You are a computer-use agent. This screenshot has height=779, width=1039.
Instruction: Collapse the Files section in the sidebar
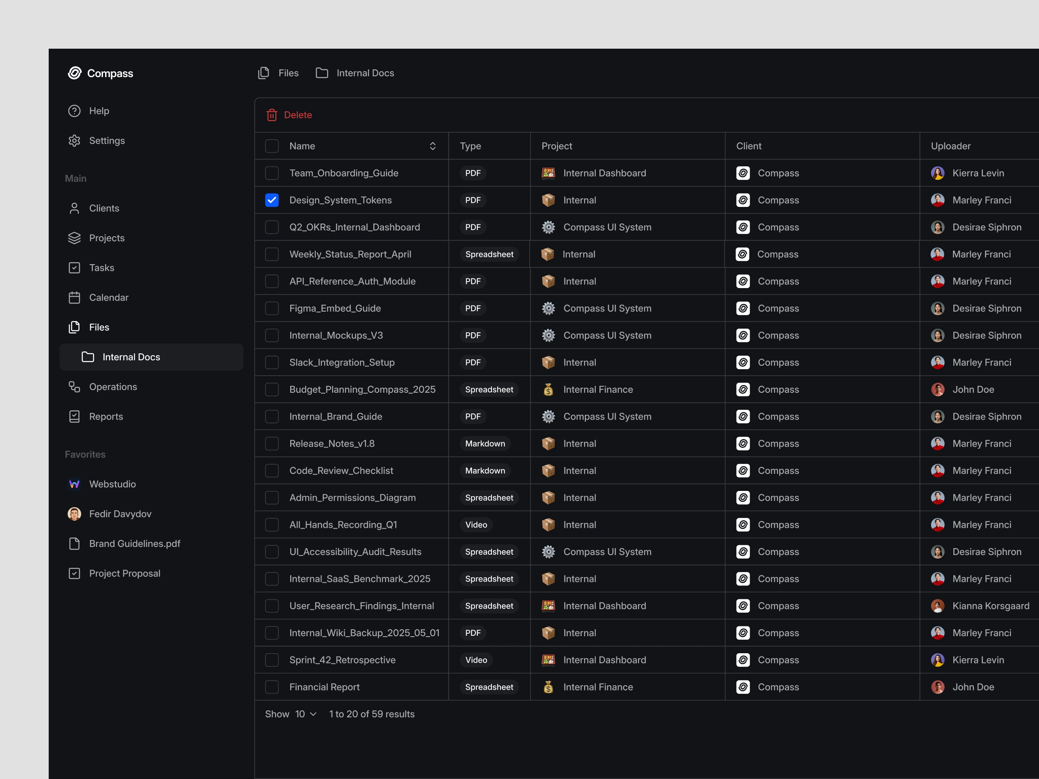tap(99, 327)
